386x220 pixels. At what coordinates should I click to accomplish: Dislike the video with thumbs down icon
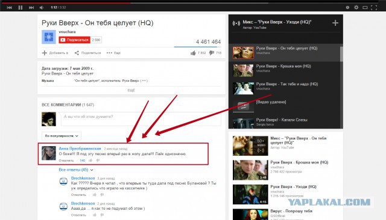click(x=212, y=53)
